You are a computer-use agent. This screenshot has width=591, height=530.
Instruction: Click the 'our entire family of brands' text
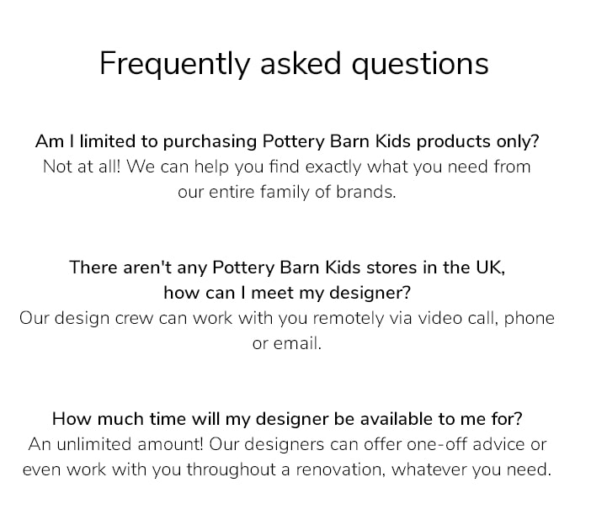click(x=287, y=192)
